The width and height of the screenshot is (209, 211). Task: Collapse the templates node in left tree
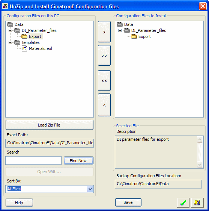point(10,43)
